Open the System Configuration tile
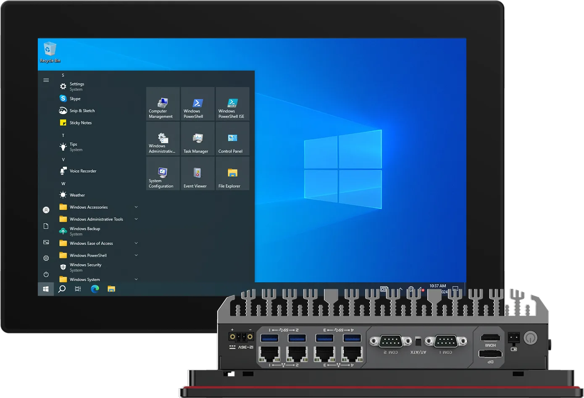Image resolution: width=584 pixels, height=398 pixels. pos(163,174)
